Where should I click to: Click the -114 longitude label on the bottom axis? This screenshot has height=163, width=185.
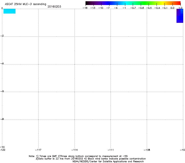[74, 150]
